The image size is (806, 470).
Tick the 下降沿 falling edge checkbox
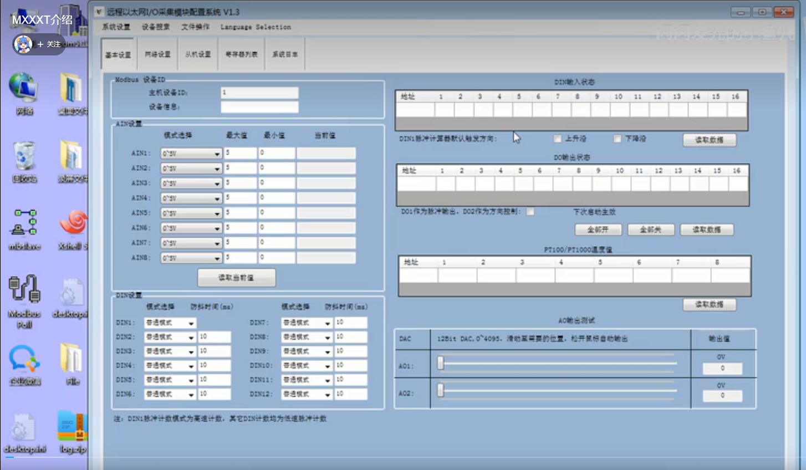617,139
